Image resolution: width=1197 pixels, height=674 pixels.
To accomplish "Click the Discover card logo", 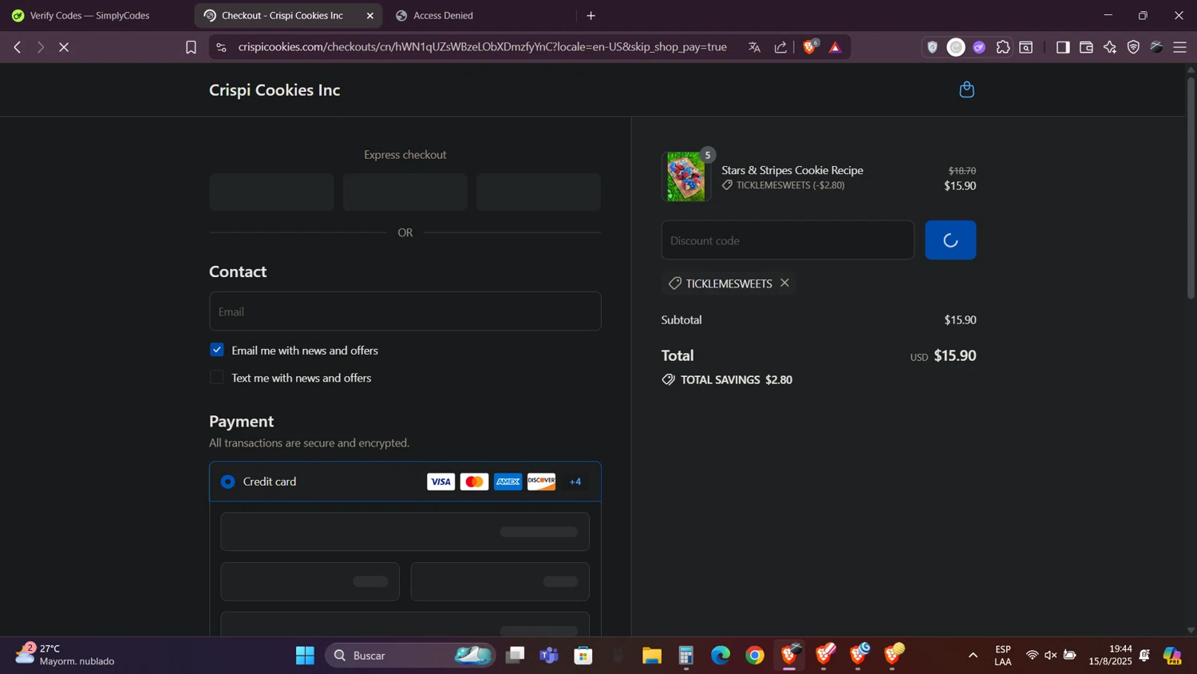I will click(x=541, y=482).
